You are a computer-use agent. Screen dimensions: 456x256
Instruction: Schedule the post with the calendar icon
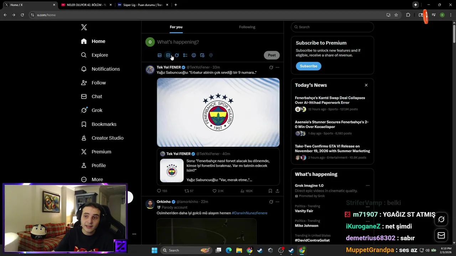pyautogui.click(x=202, y=55)
